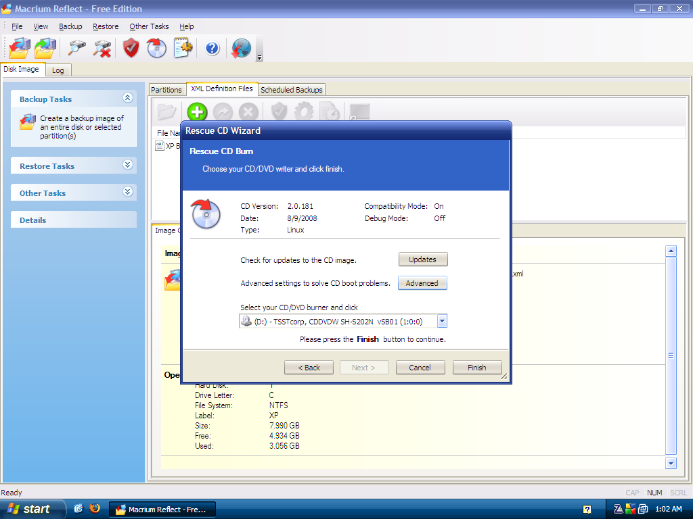
Task: Click the network connection tray icon
Action: coord(643,509)
